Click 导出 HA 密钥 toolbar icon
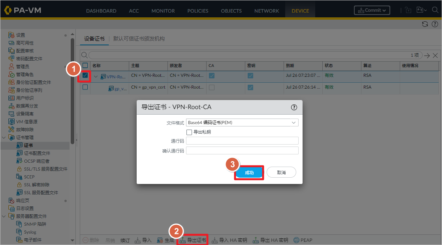442x245 pixels. (x=256, y=240)
